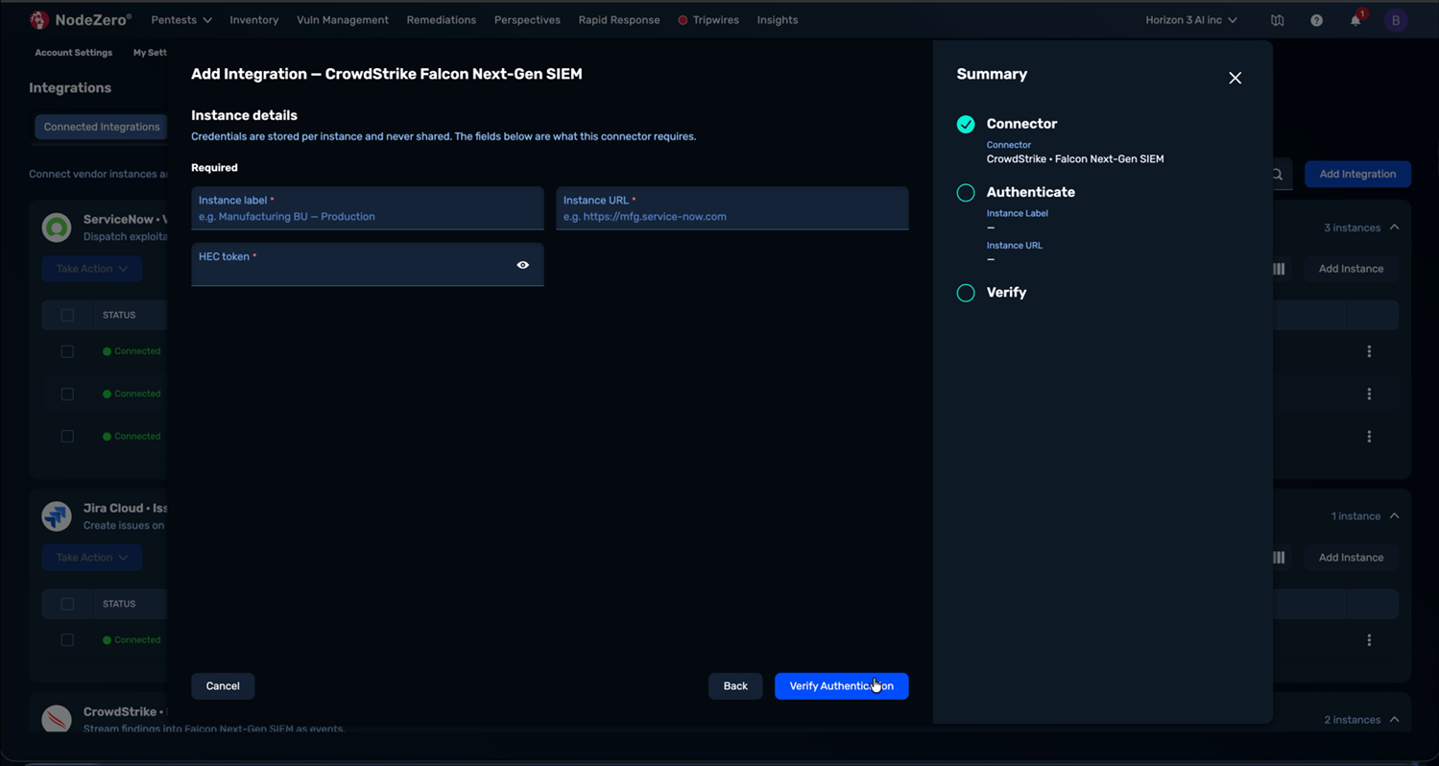Click STATUS column header in Jira table
Image resolution: width=1439 pixels, height=766 pixels.
(x=119, y=604)
